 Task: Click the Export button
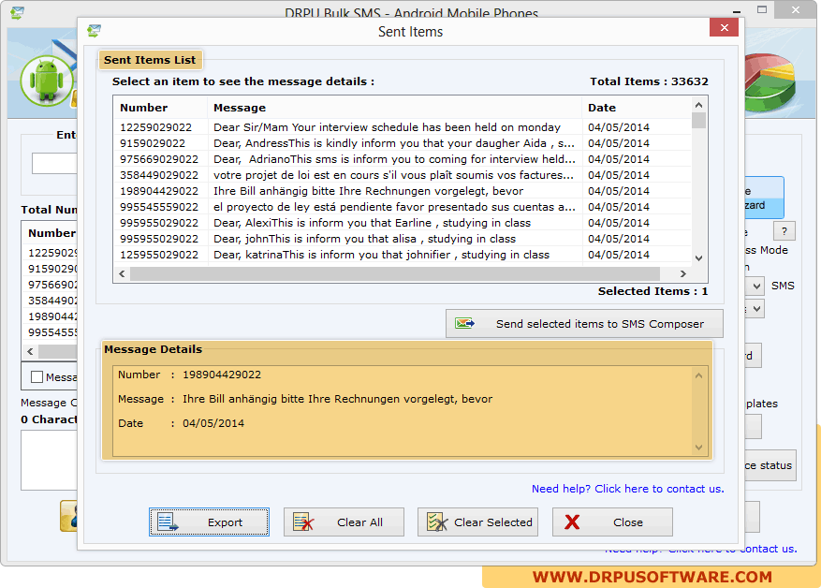tap(209, 522)
